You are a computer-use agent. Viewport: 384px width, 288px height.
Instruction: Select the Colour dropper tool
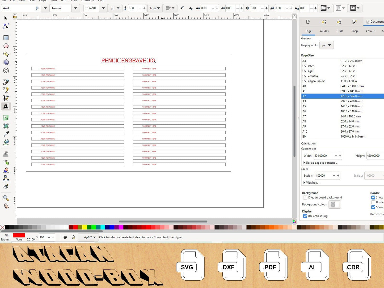pos(6,134)
